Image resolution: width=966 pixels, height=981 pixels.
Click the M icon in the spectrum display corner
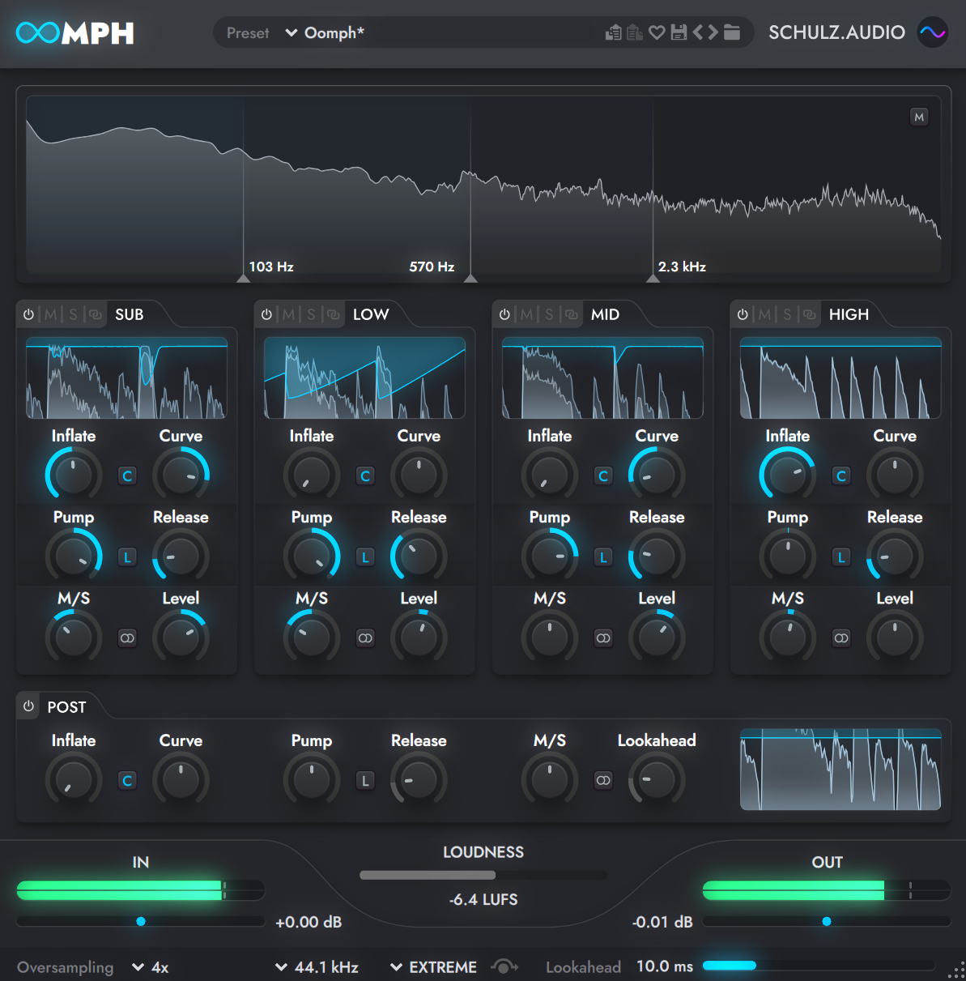tap(919, 117)
